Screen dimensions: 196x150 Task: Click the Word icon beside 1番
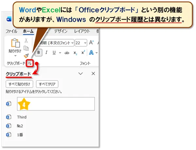click(8, 135)
